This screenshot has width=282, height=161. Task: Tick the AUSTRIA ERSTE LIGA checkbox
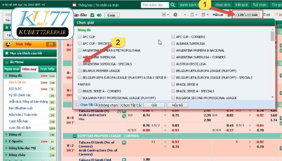click(x=173, y=64)
